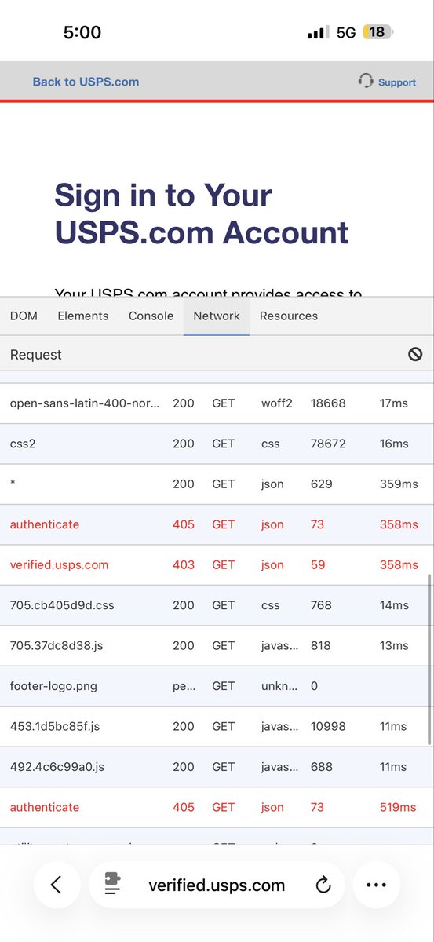Select the 705.37dc8d38.js request
The width and height of the screenshot is (434, 942).
click(217, 645)
